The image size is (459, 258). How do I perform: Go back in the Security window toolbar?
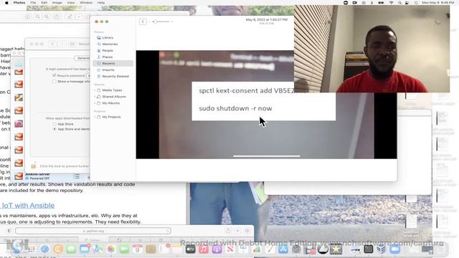(52, 44)
